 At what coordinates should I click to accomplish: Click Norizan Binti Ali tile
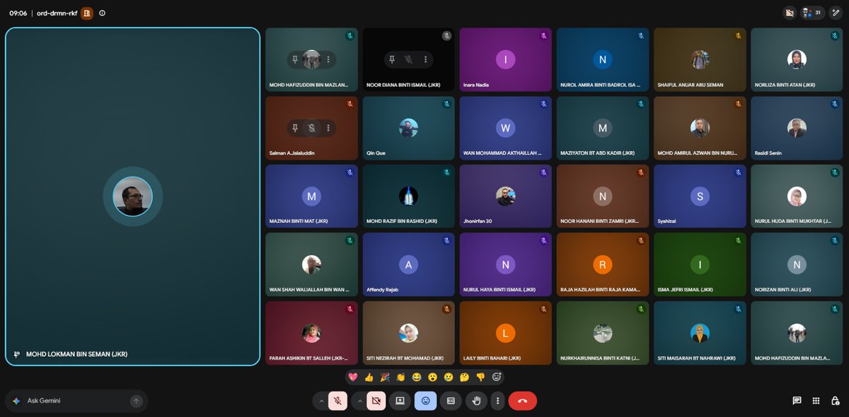[797, 265]
